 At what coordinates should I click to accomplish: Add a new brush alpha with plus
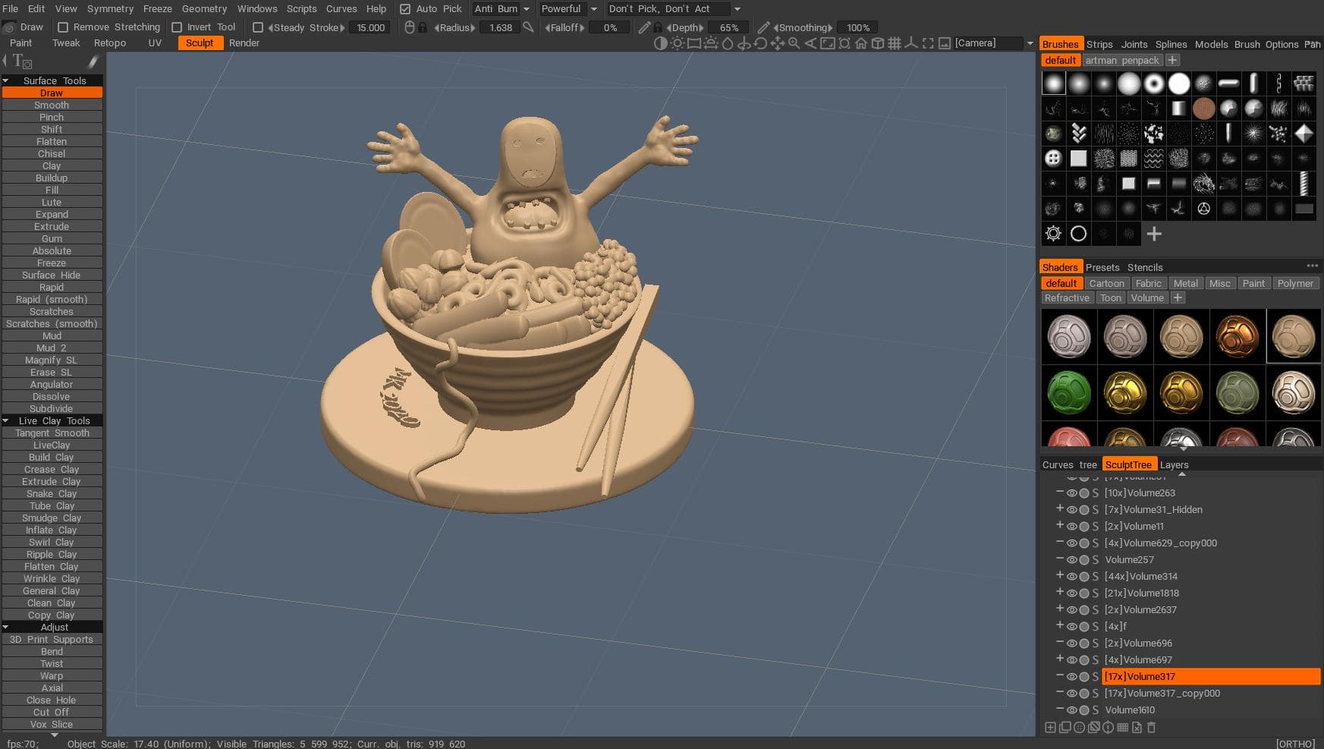click(x=1154, y=234)
